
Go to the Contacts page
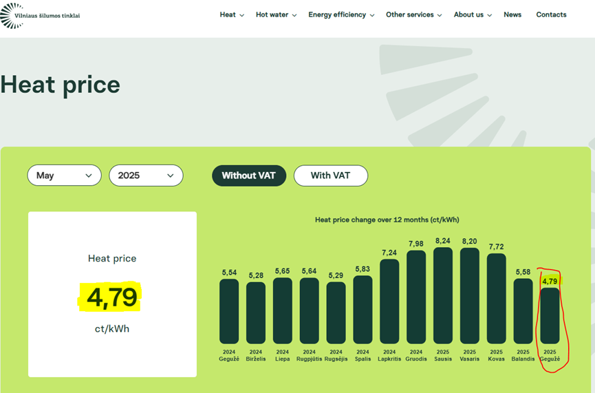coord(551,15)
